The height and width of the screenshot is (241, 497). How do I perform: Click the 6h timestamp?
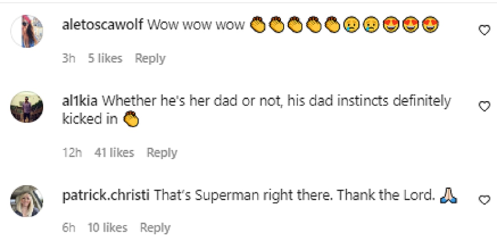[69, 227]
